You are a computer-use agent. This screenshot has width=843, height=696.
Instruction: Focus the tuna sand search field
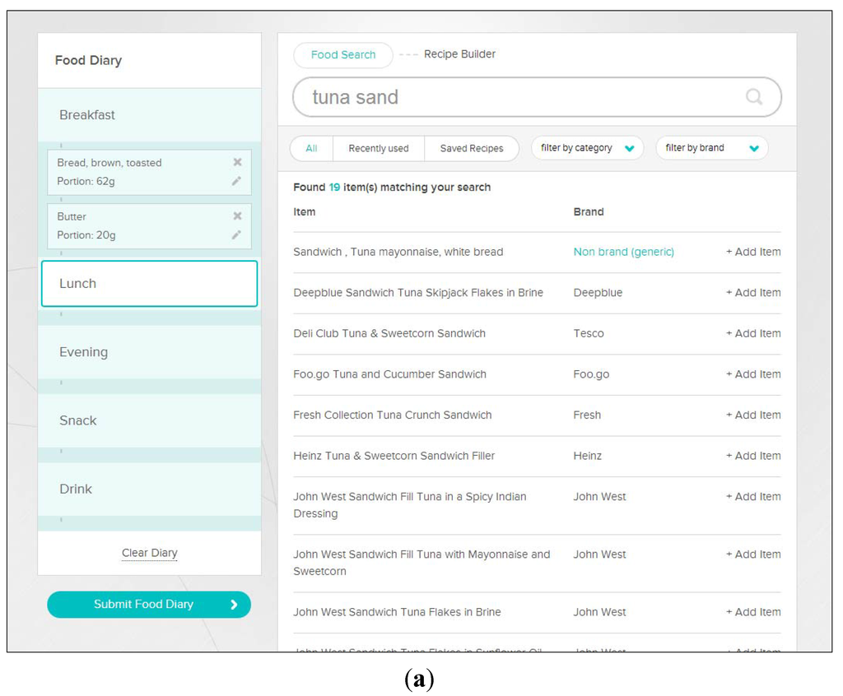[x=519, y=97]
